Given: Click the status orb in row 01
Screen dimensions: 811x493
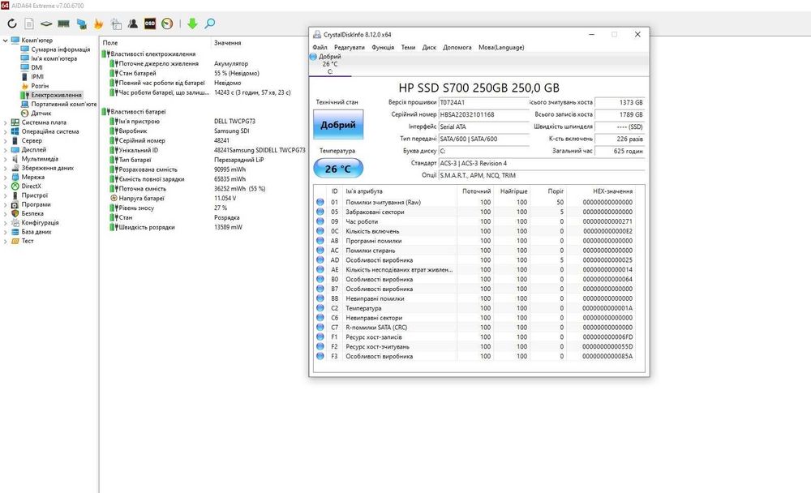Looking at the screenshot, I should point(320,202).
